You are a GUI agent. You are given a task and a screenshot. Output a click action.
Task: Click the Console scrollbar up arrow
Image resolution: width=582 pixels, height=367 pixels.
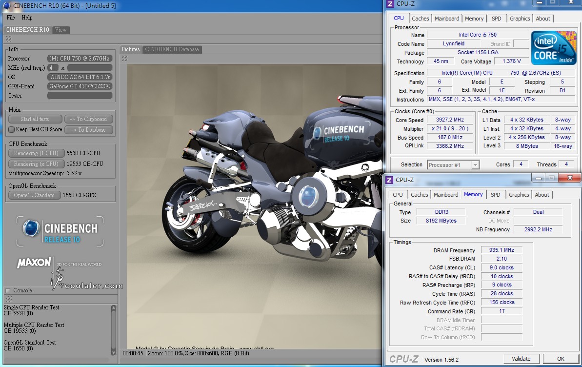point(114,308)
